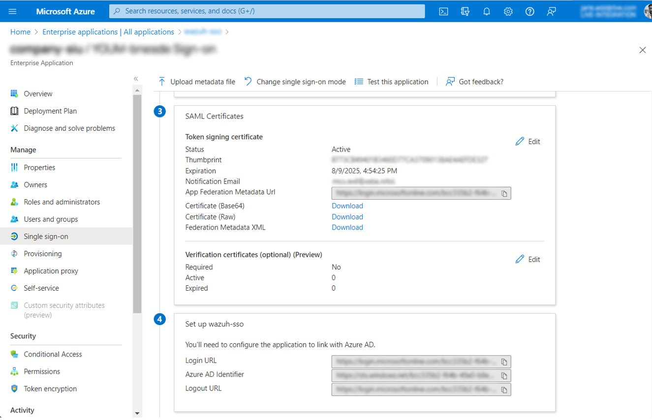Open Provisioning in sidebar
652x420 pixels.
43,254
